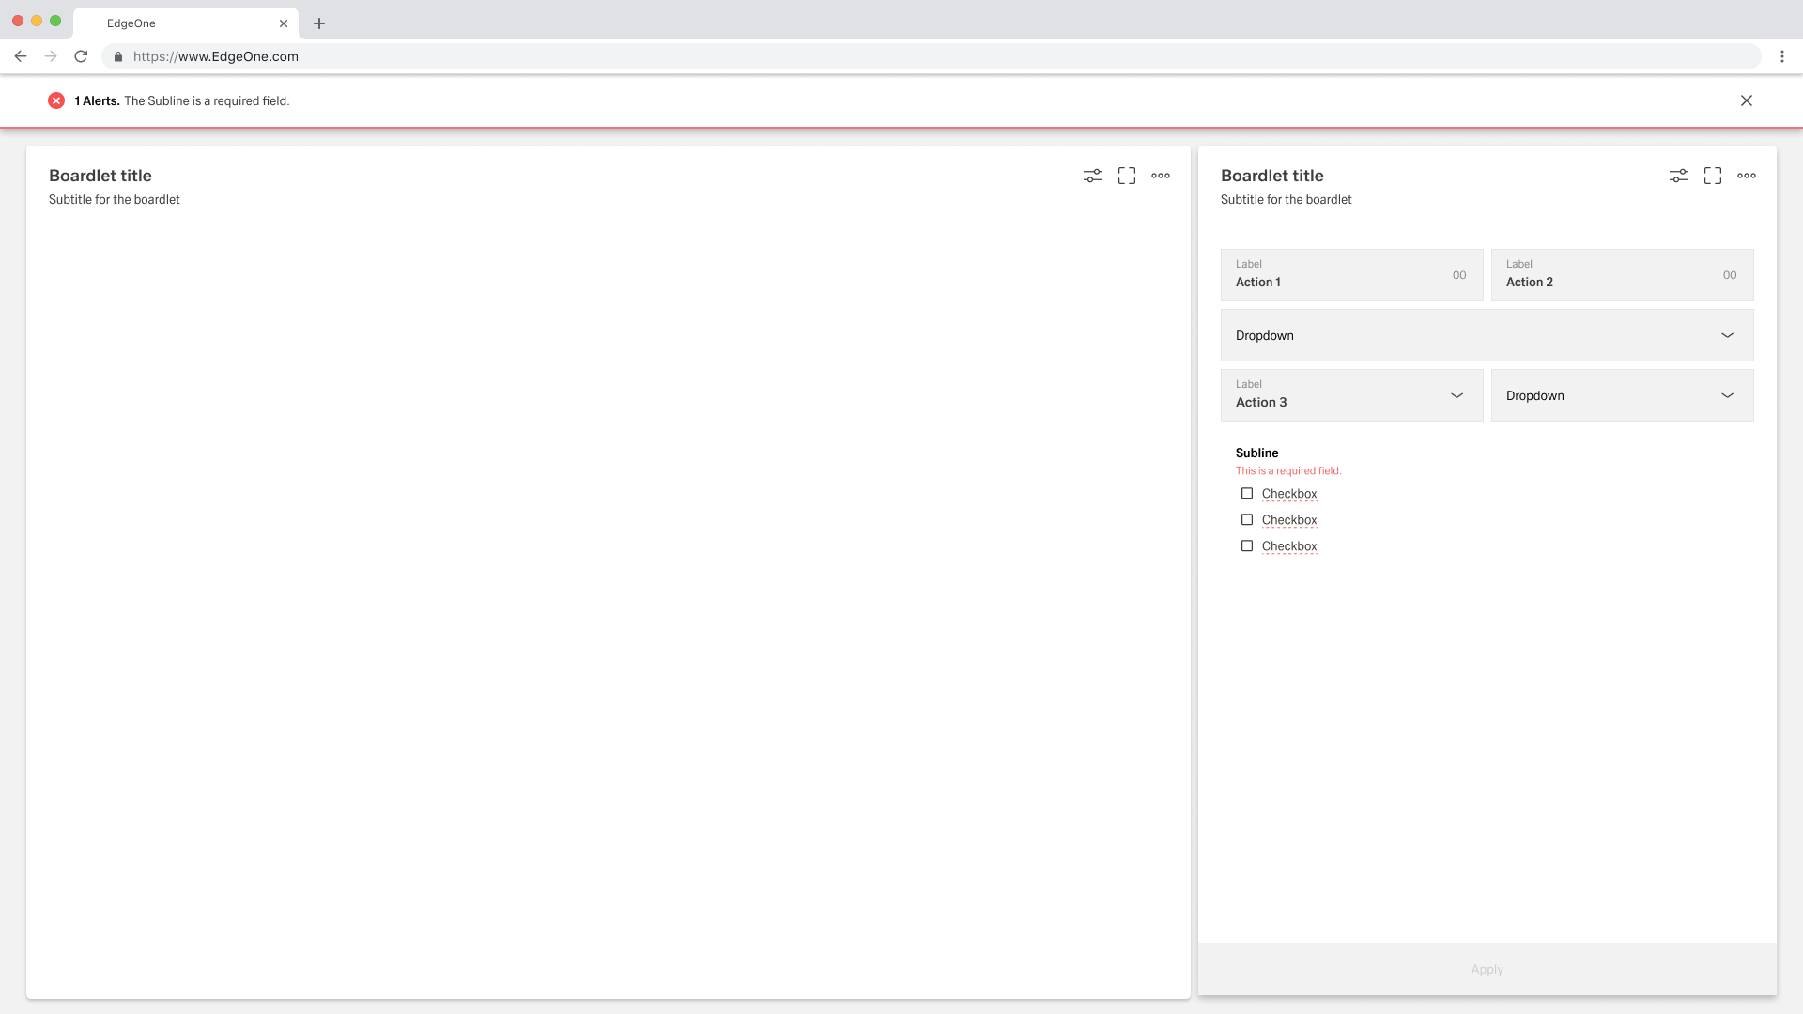
Task: Open filter settings icon in left boardlet
Action: 1093,176
